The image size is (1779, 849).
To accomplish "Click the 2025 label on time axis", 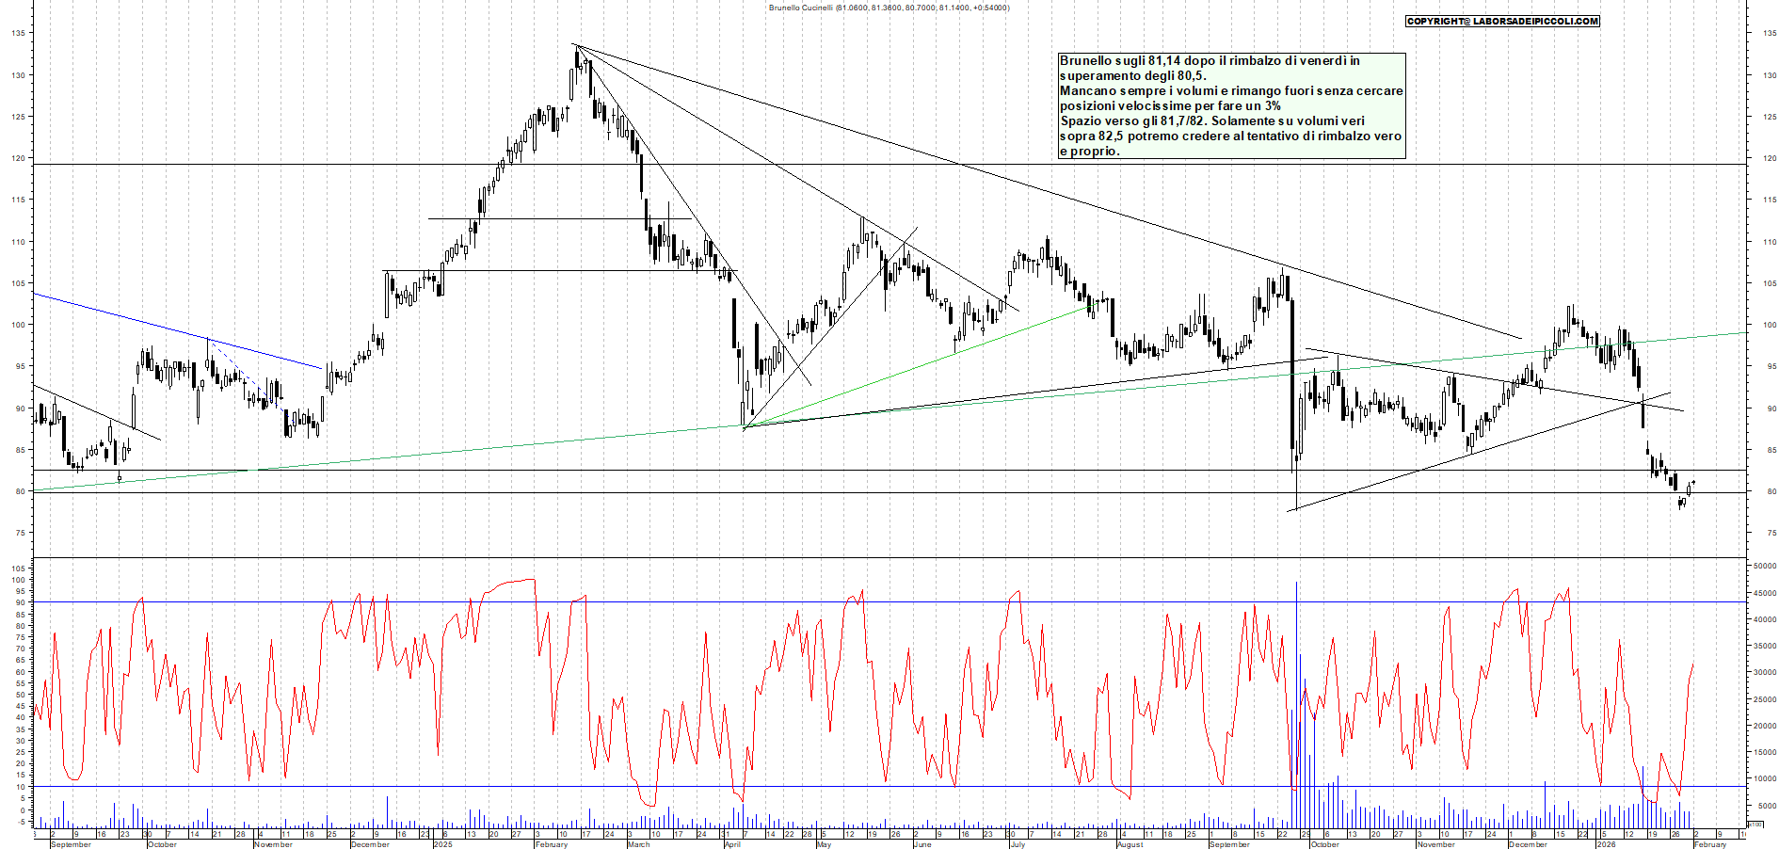I will (442, 844).
